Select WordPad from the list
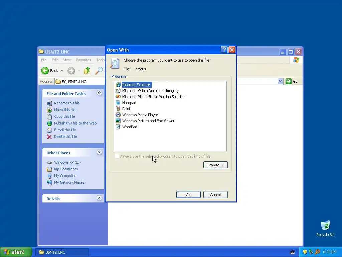Viewport: 342px width, 257px height. point(130,127)
